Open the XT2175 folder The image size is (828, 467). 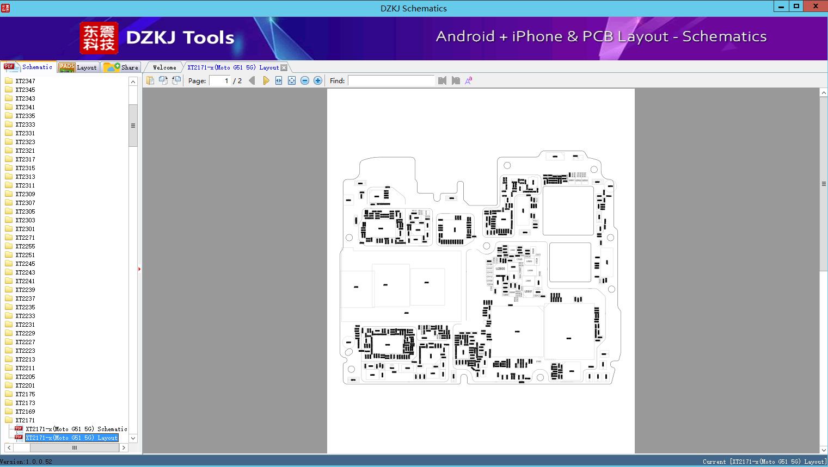pos(20,394)
